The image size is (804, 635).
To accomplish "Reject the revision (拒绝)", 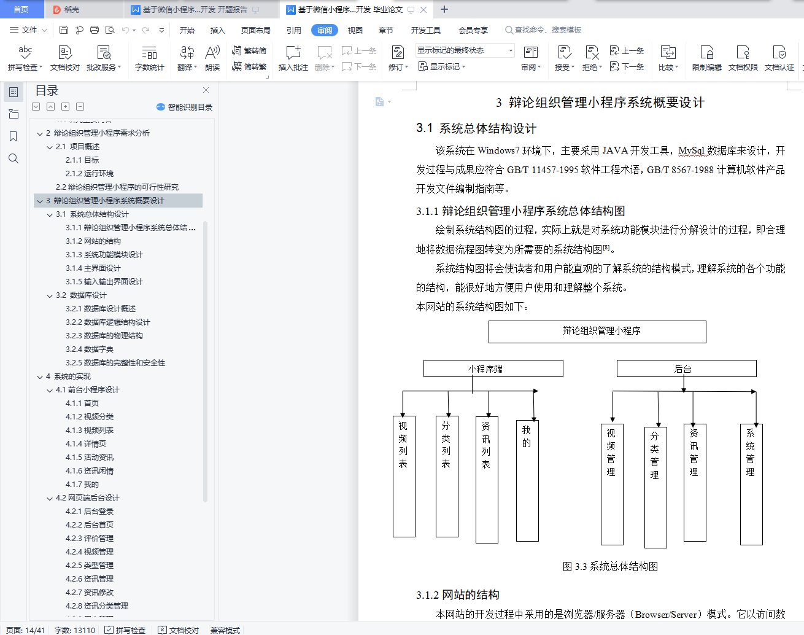I will 592,58.
